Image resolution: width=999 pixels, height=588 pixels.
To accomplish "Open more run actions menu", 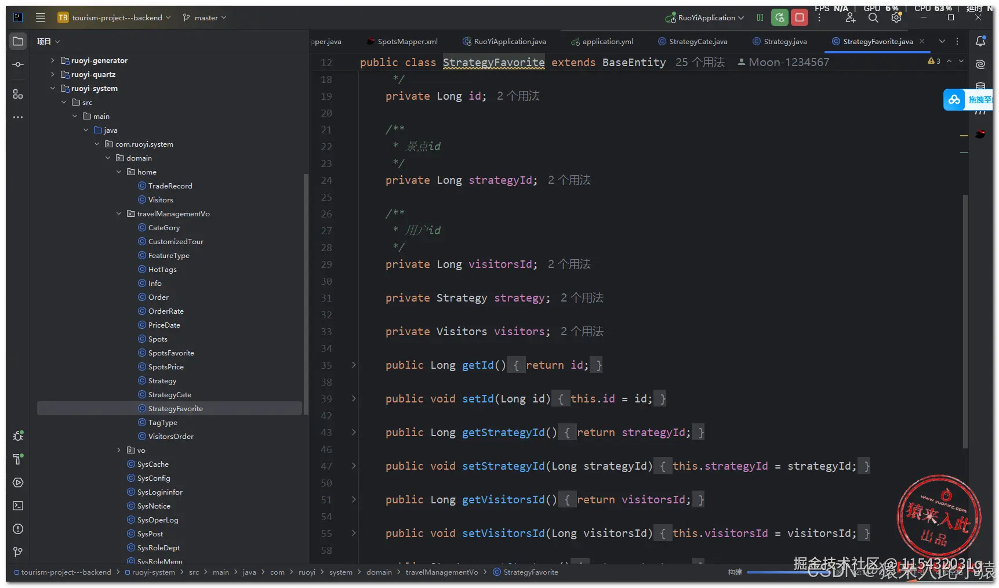I will point(819,17).
